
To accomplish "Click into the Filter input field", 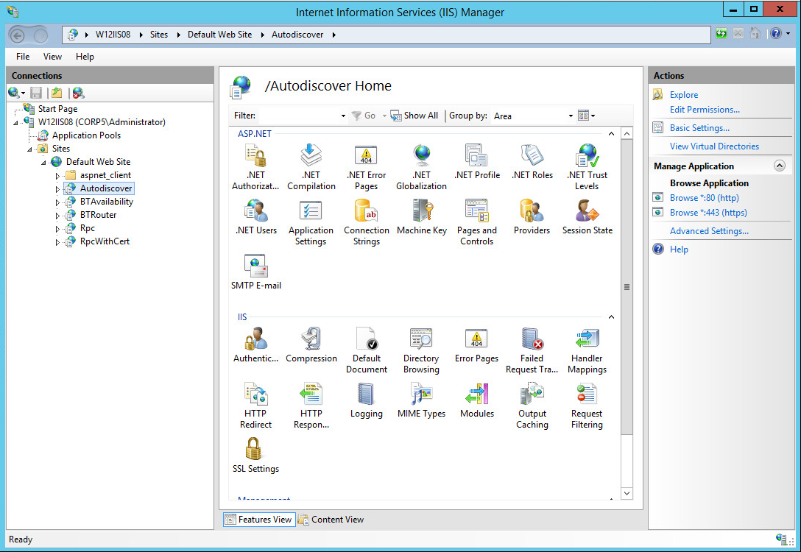I will (x=298, y=116).
